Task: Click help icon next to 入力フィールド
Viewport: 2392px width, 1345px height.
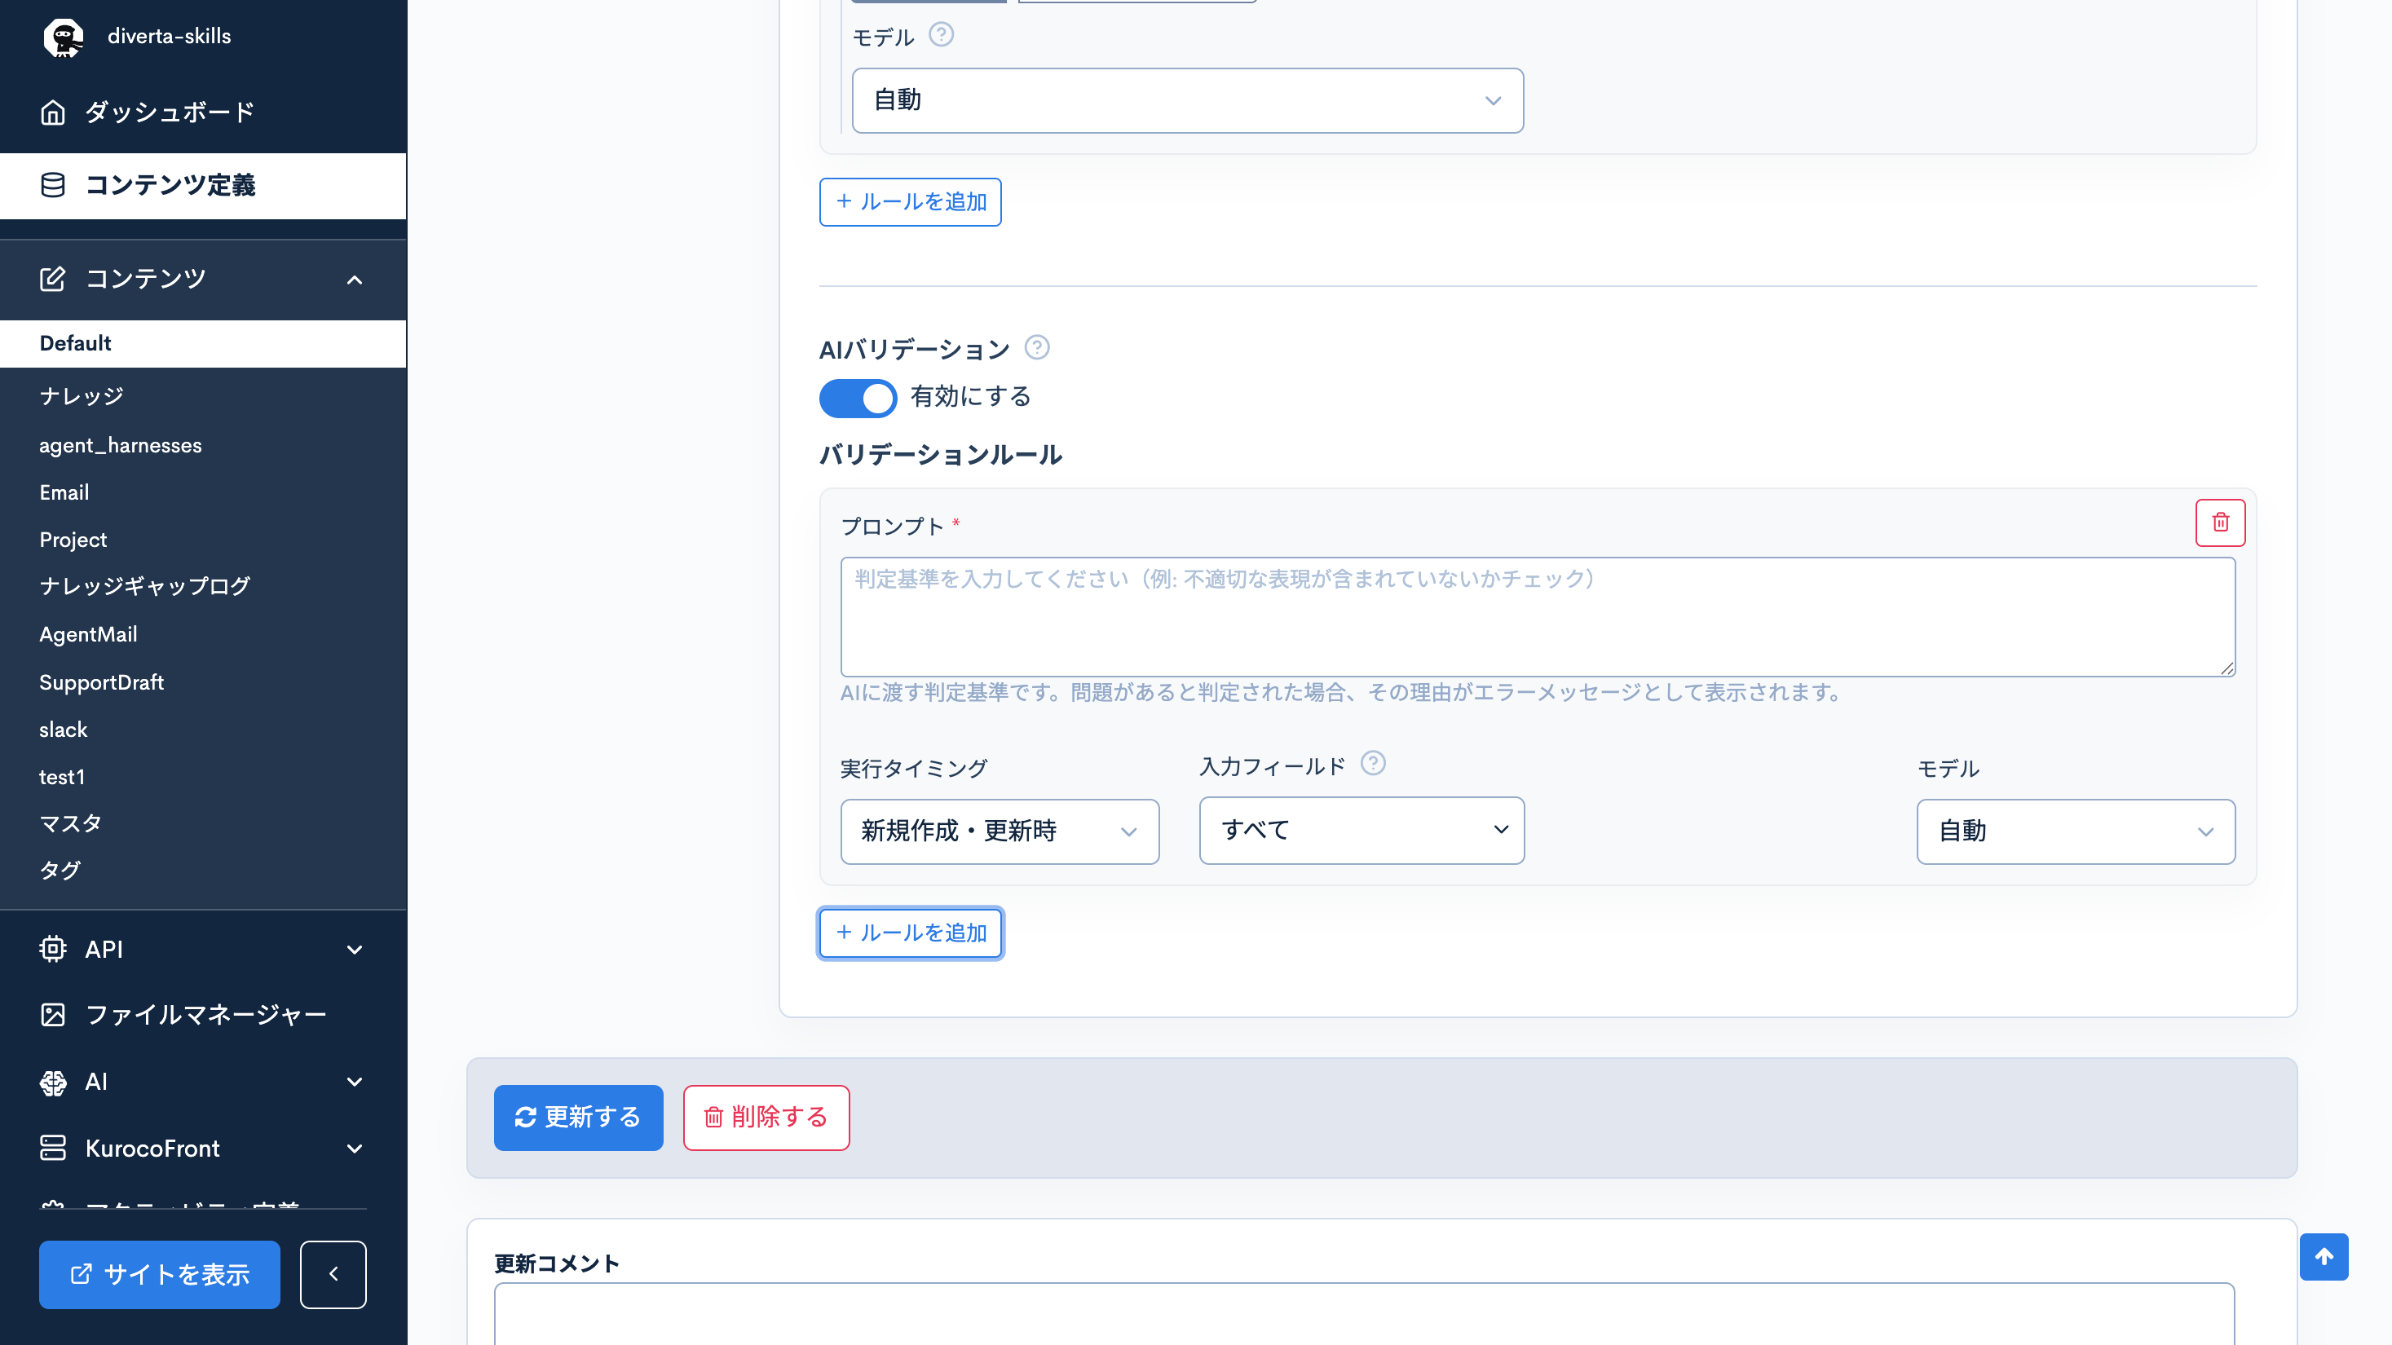Action: [x=1372, y=763]
